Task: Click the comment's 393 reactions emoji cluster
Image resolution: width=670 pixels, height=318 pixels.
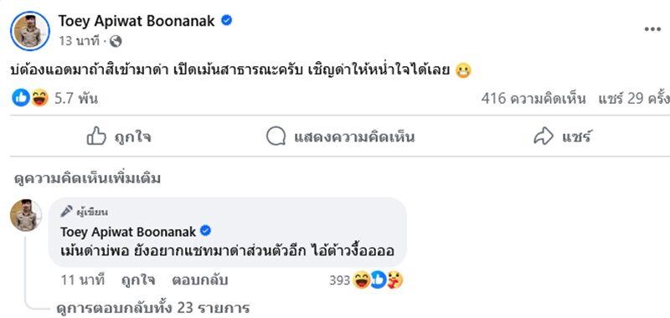Action: coord(378,280)
